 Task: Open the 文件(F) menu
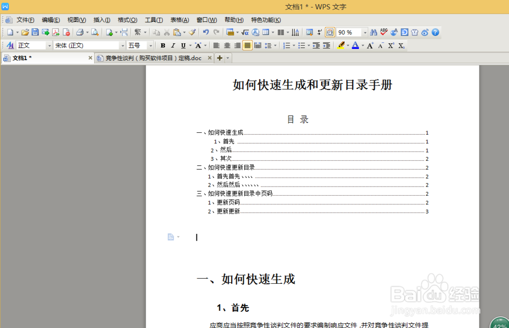coord(25,20)
